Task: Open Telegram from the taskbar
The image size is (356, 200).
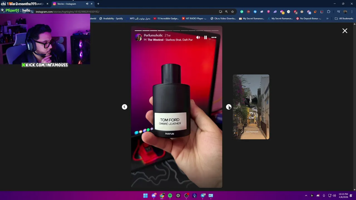Action: click(203, 196)
